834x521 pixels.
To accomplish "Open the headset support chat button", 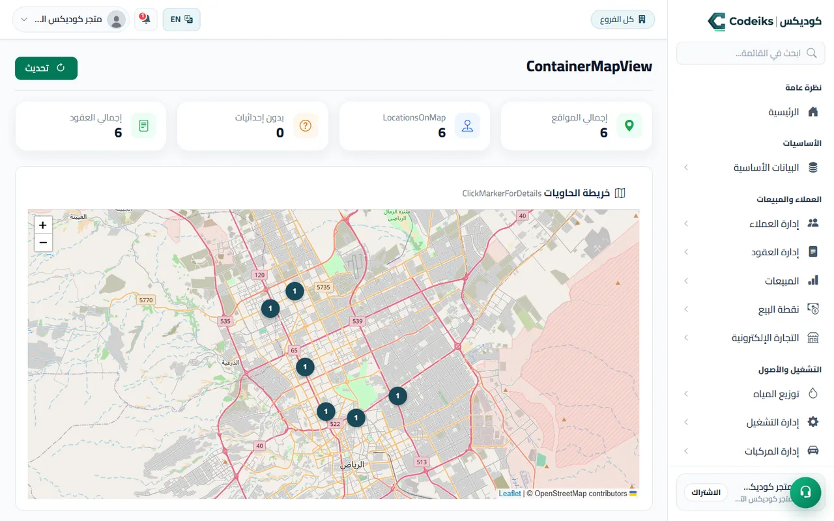I will click(x=805, y=492).
